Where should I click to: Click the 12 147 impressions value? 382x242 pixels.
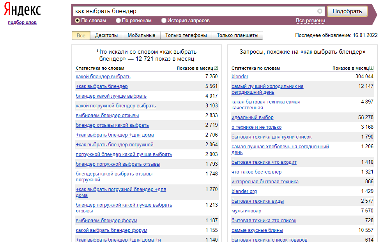(x=366, y=86)
